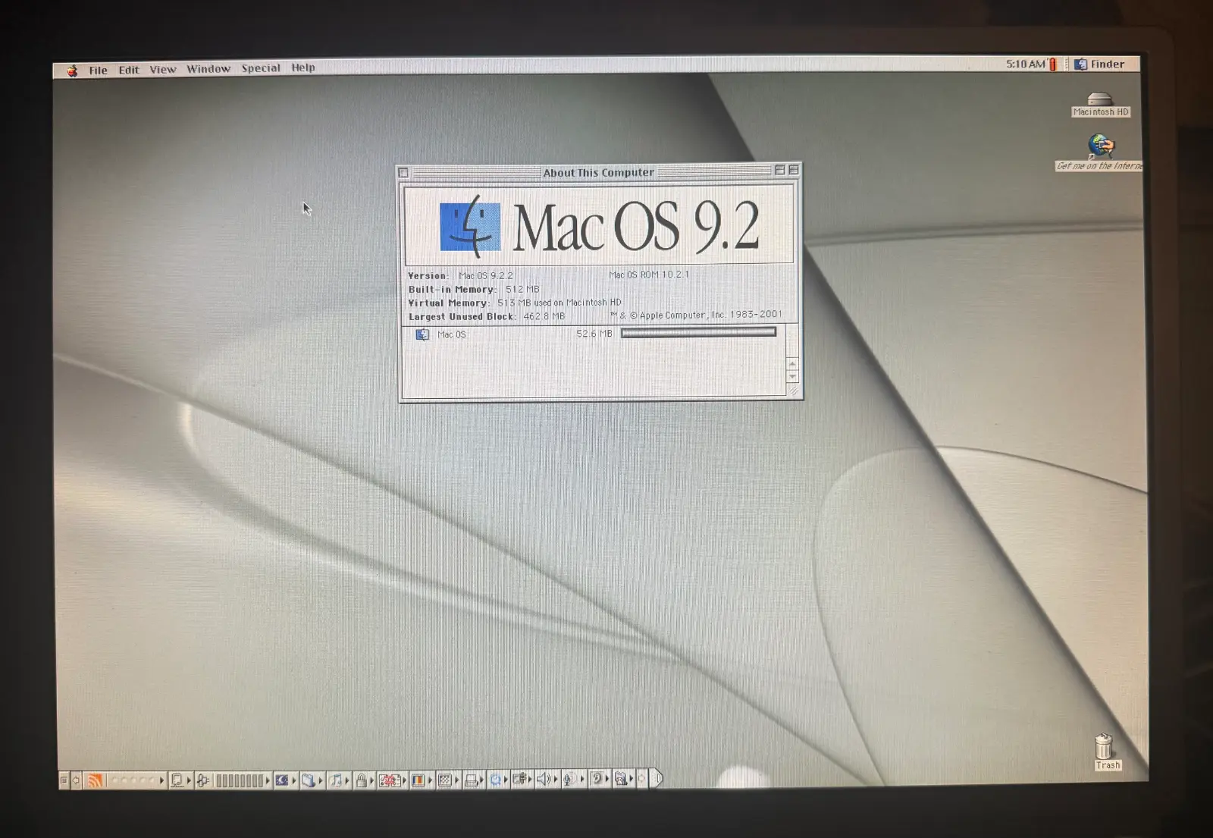This screenshot has height=838, width=1213.
Task: Open the Apple menu
Action: click(72, 71)
